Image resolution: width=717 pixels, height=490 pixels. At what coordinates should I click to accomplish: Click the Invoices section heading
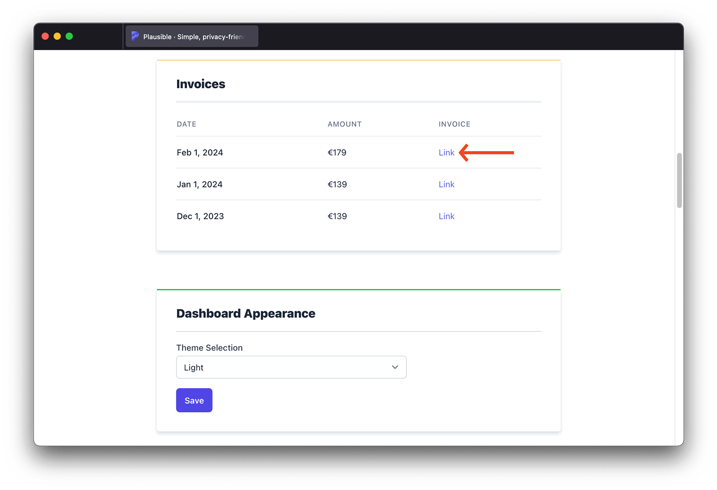(x=201, y=84)
